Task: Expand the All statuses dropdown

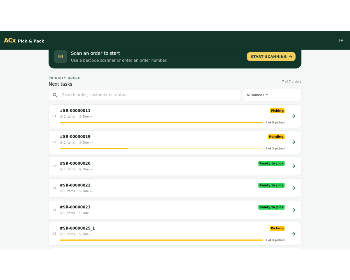Action: point(272,95)
